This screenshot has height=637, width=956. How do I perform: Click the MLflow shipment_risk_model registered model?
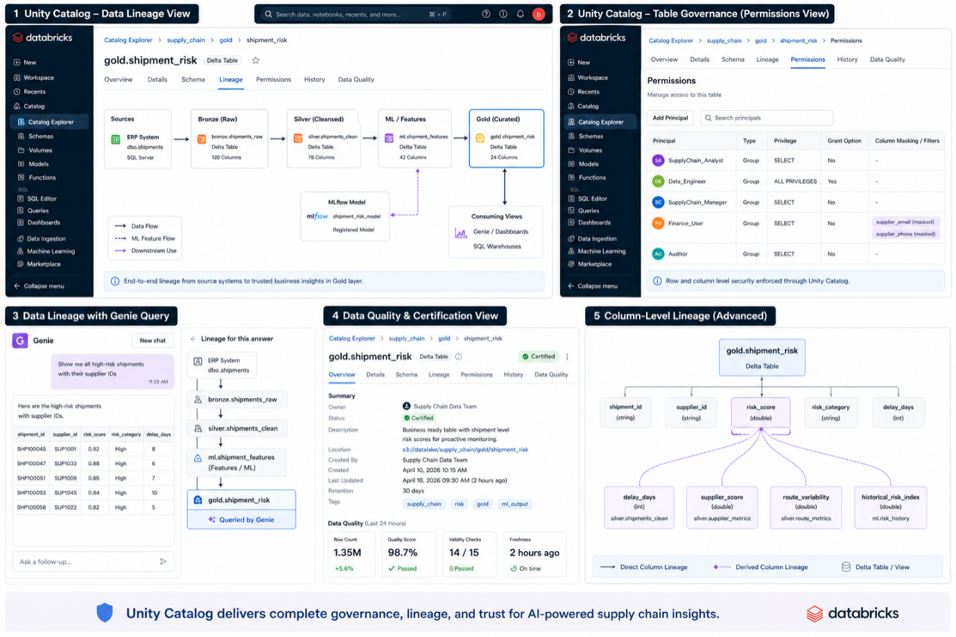(x=345, y=217)
